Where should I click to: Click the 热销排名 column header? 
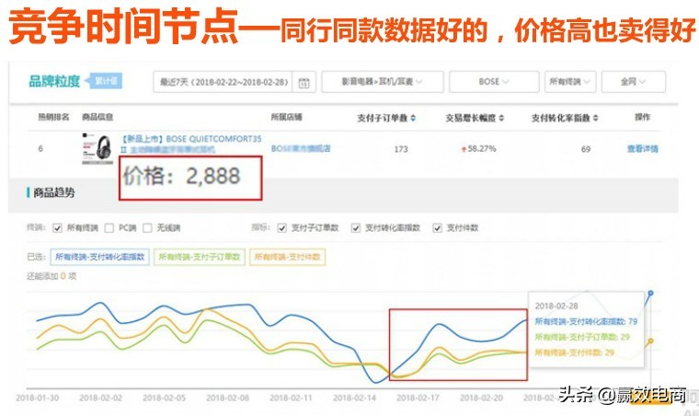[54, 117]
